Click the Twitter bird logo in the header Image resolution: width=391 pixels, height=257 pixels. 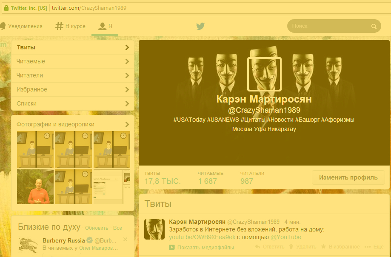coord(200,26)
